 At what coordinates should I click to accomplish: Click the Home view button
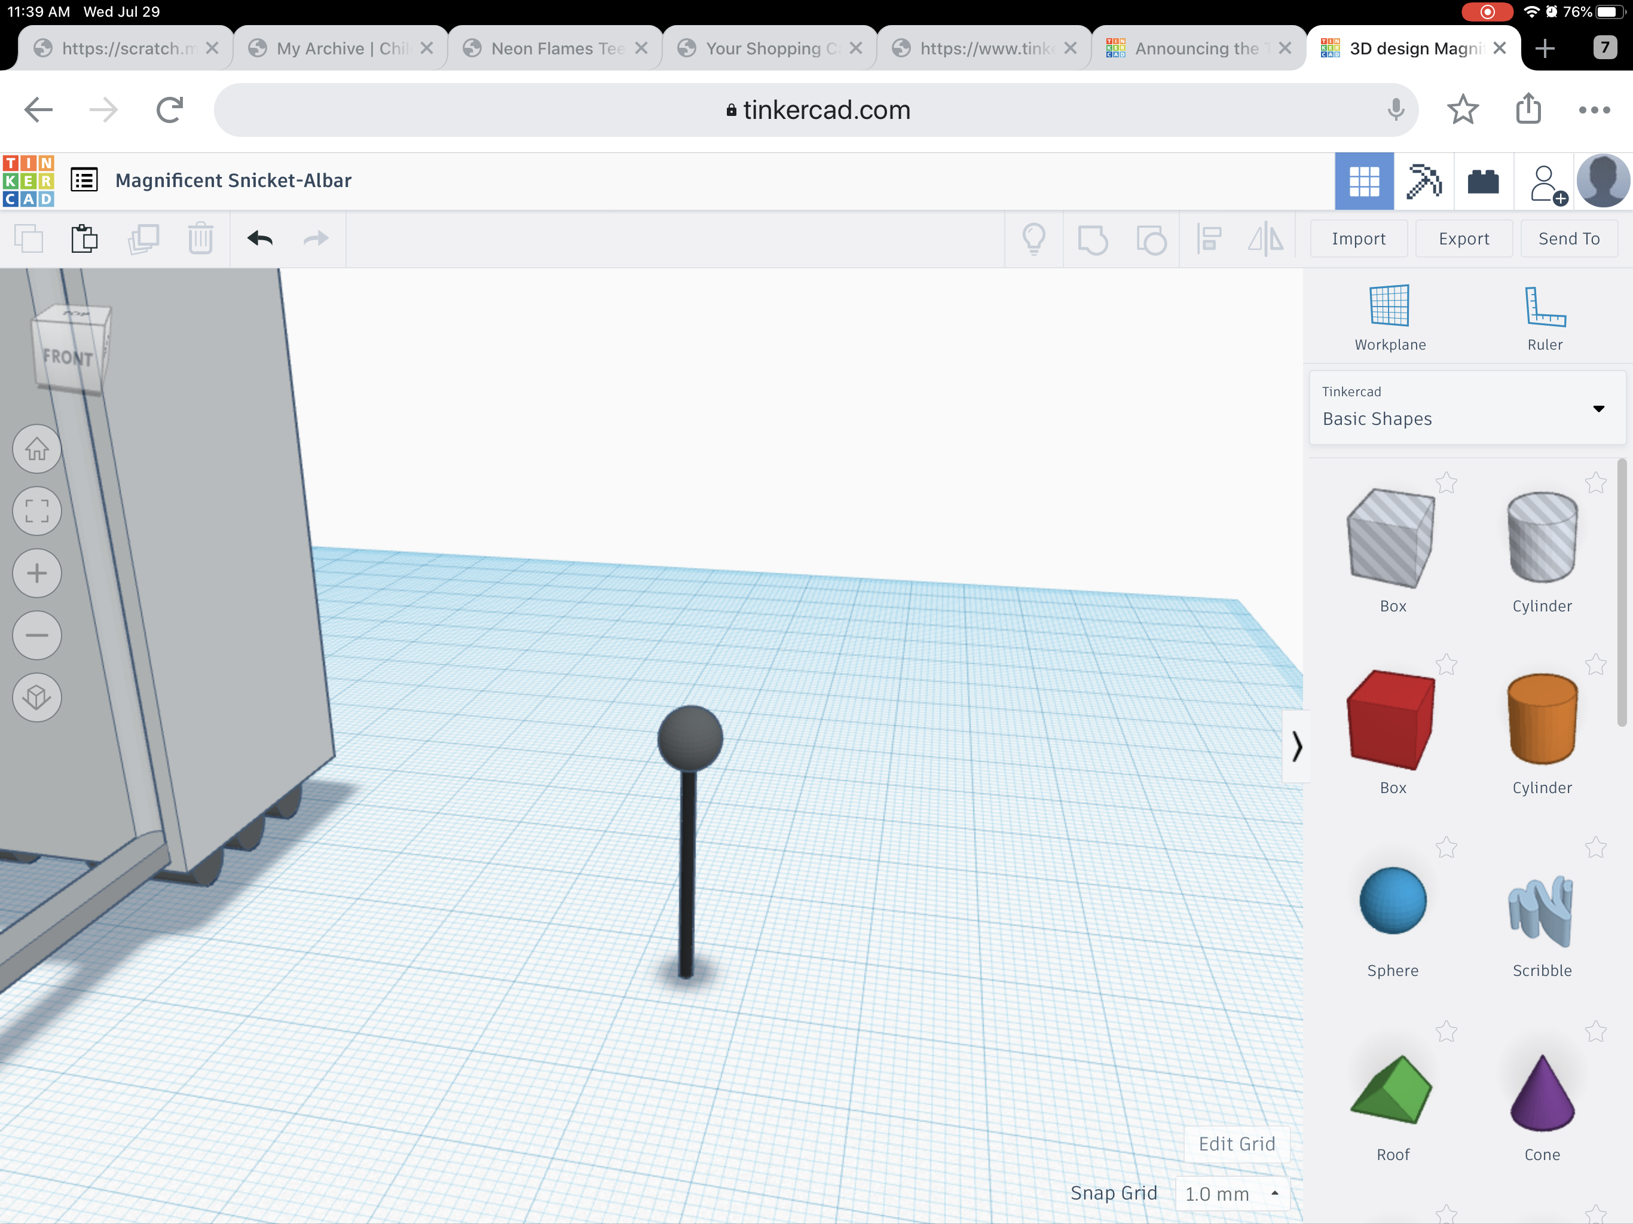37,449
